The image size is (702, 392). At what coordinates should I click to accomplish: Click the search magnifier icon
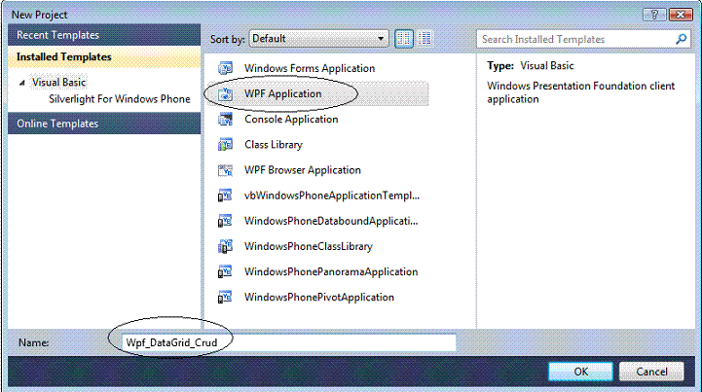click(x=683, y=39)
